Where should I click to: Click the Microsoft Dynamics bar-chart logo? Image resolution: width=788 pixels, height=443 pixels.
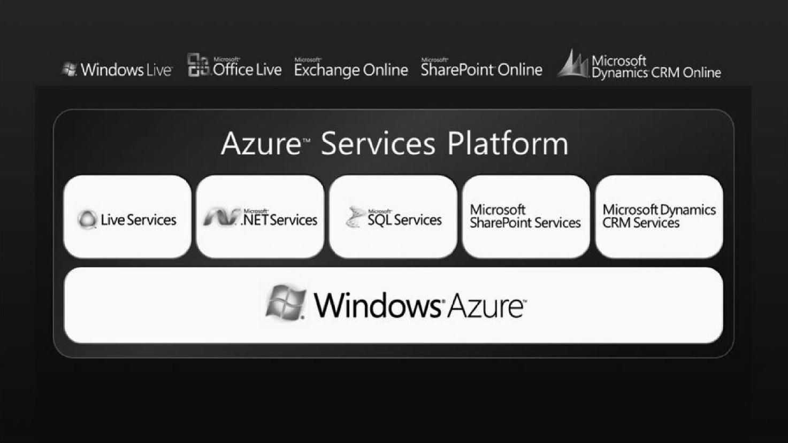coord(573,64)
